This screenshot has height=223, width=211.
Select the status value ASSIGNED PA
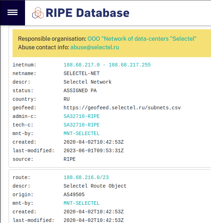(x=80, y=91)
